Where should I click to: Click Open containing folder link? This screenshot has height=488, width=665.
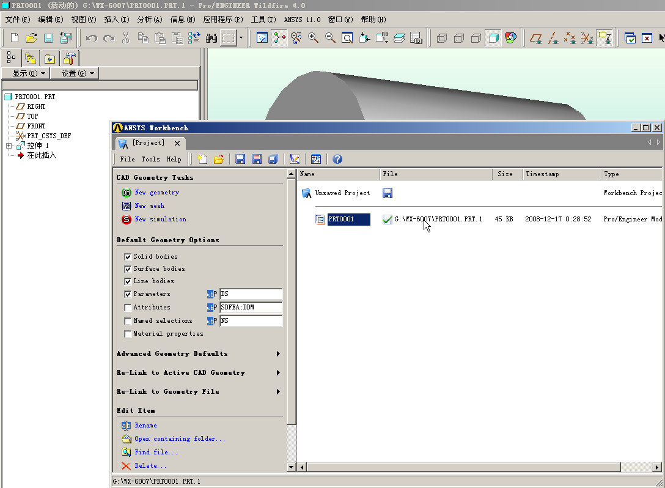pyautogui.click(x=180, y=439)
